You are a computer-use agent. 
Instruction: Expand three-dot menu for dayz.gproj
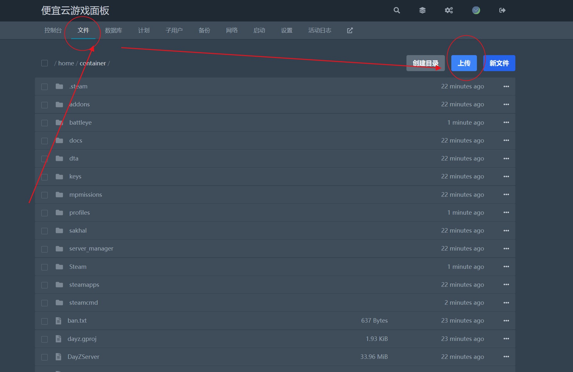(x=506, y=339)
